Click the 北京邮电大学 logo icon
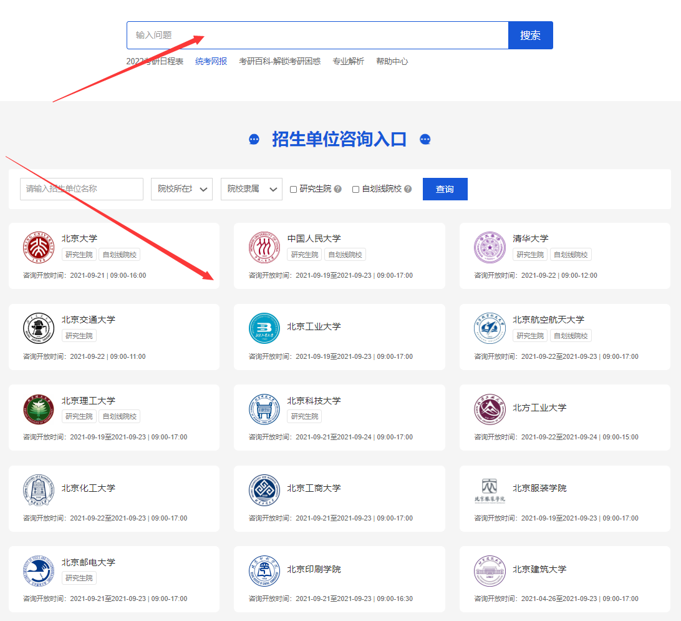Image resolution: width=681 pixels, height=621 pixels. pos(39,571)
